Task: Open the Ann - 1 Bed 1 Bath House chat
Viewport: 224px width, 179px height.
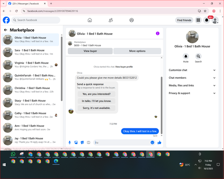Action: pyautogui.click(x=30, y=128)
